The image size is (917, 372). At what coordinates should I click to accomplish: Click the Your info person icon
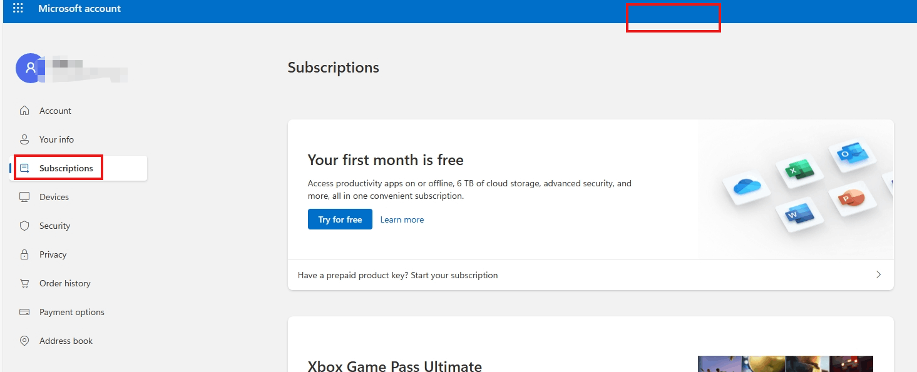(24, 139)
